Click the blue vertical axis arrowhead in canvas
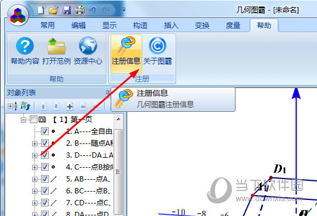This screenshot has width=317, height=216. point(296,93)
